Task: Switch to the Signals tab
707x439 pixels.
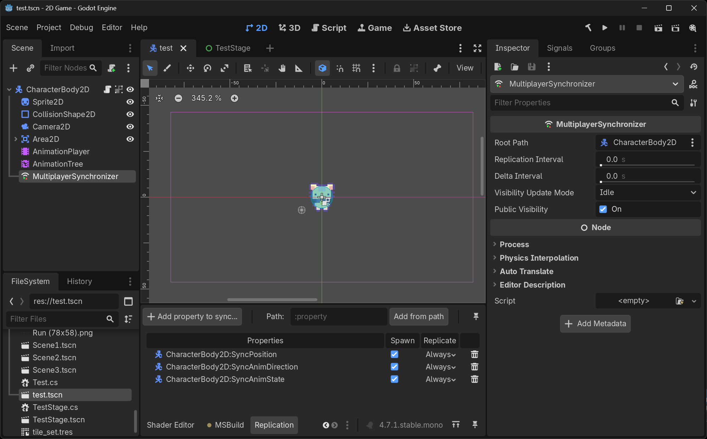Action: coord(559,48)
